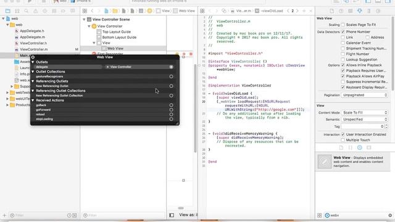The image size is (395, 222).
Task: Toggle Playback Allows AirPlay option
Action: pyautogui.click(x=343, y=76)
